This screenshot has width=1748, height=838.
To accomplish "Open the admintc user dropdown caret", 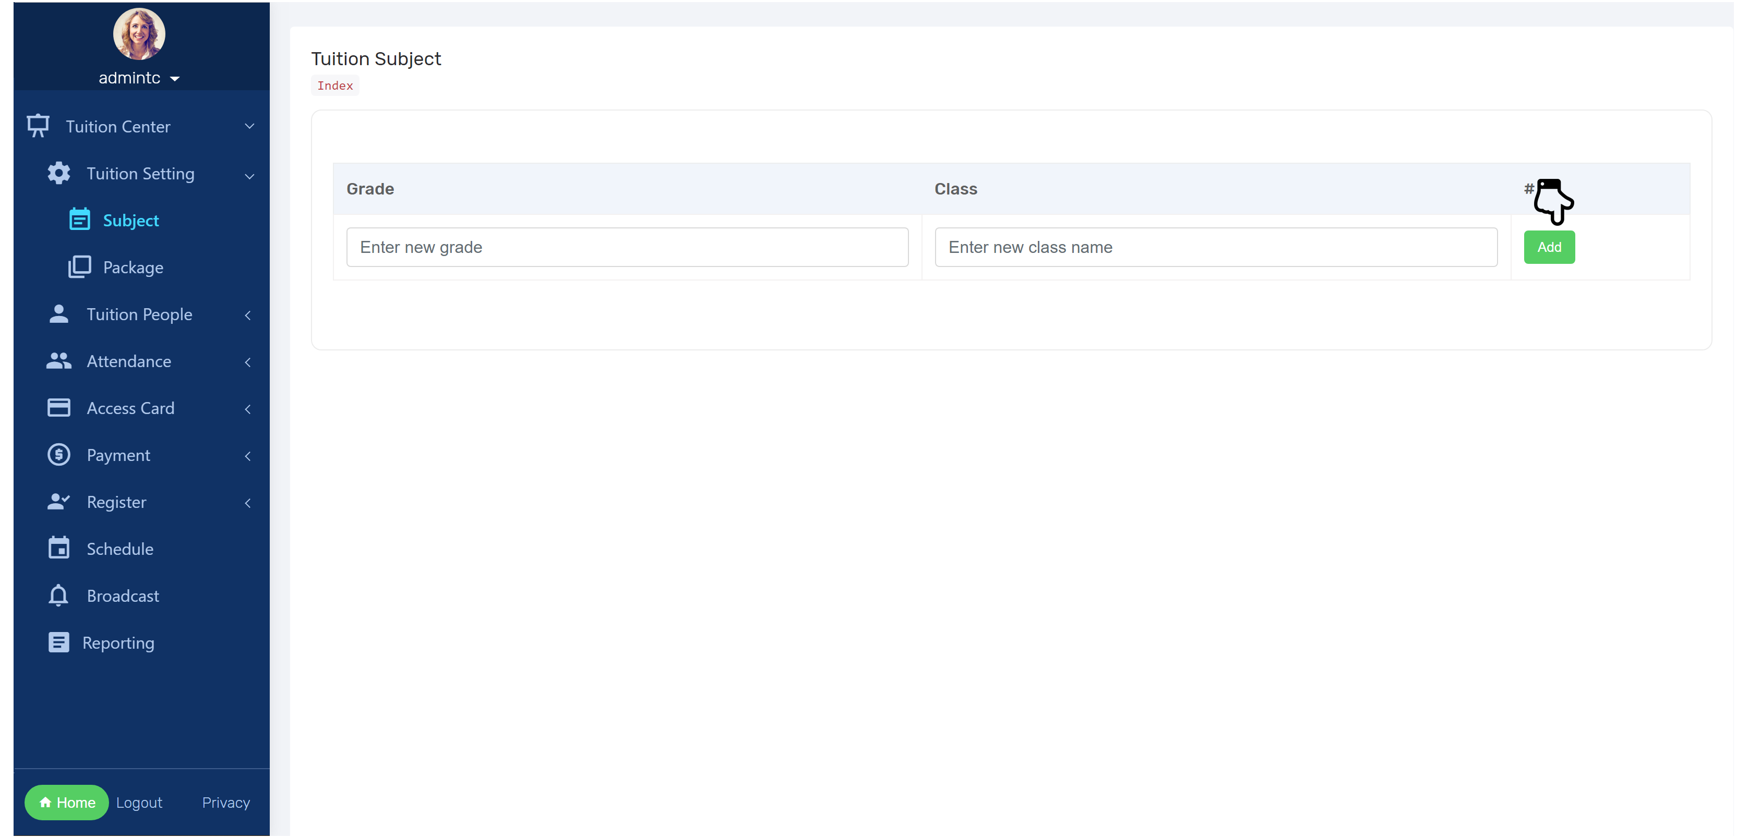I will click(175, 79).
